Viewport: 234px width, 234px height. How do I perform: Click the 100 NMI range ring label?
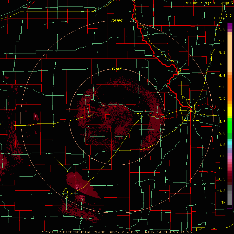click(117, 21)
